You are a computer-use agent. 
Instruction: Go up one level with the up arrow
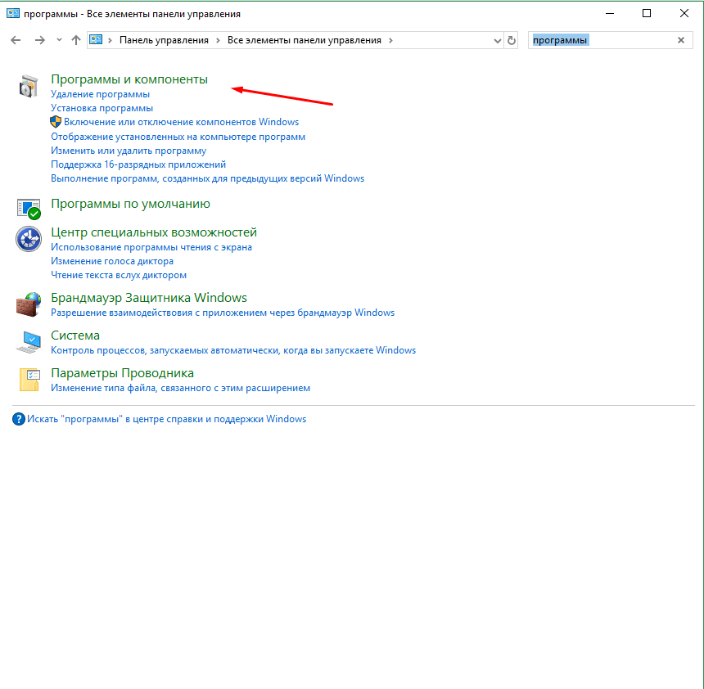click(76, 40)
